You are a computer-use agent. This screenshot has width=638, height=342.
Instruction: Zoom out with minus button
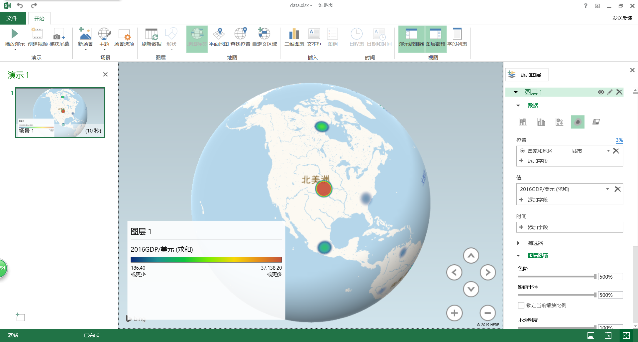487,313
